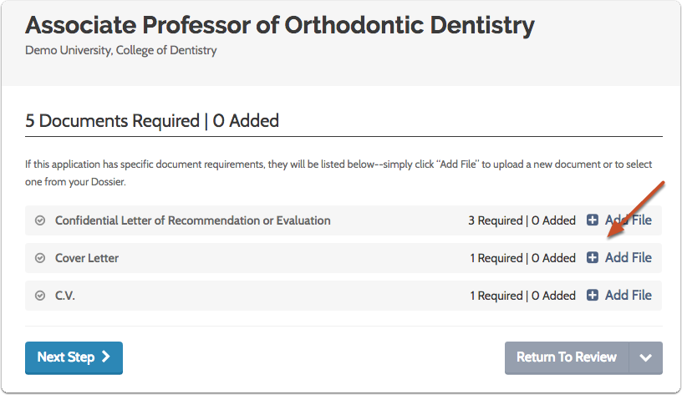Click the 5 Documents Required heading
The image size is (682, 395).
[152, 121]
